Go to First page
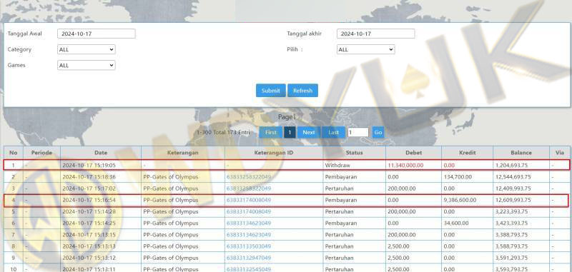The height and width of the screenshot is (272, 572). pyautogui.click(x=271, y=132)
